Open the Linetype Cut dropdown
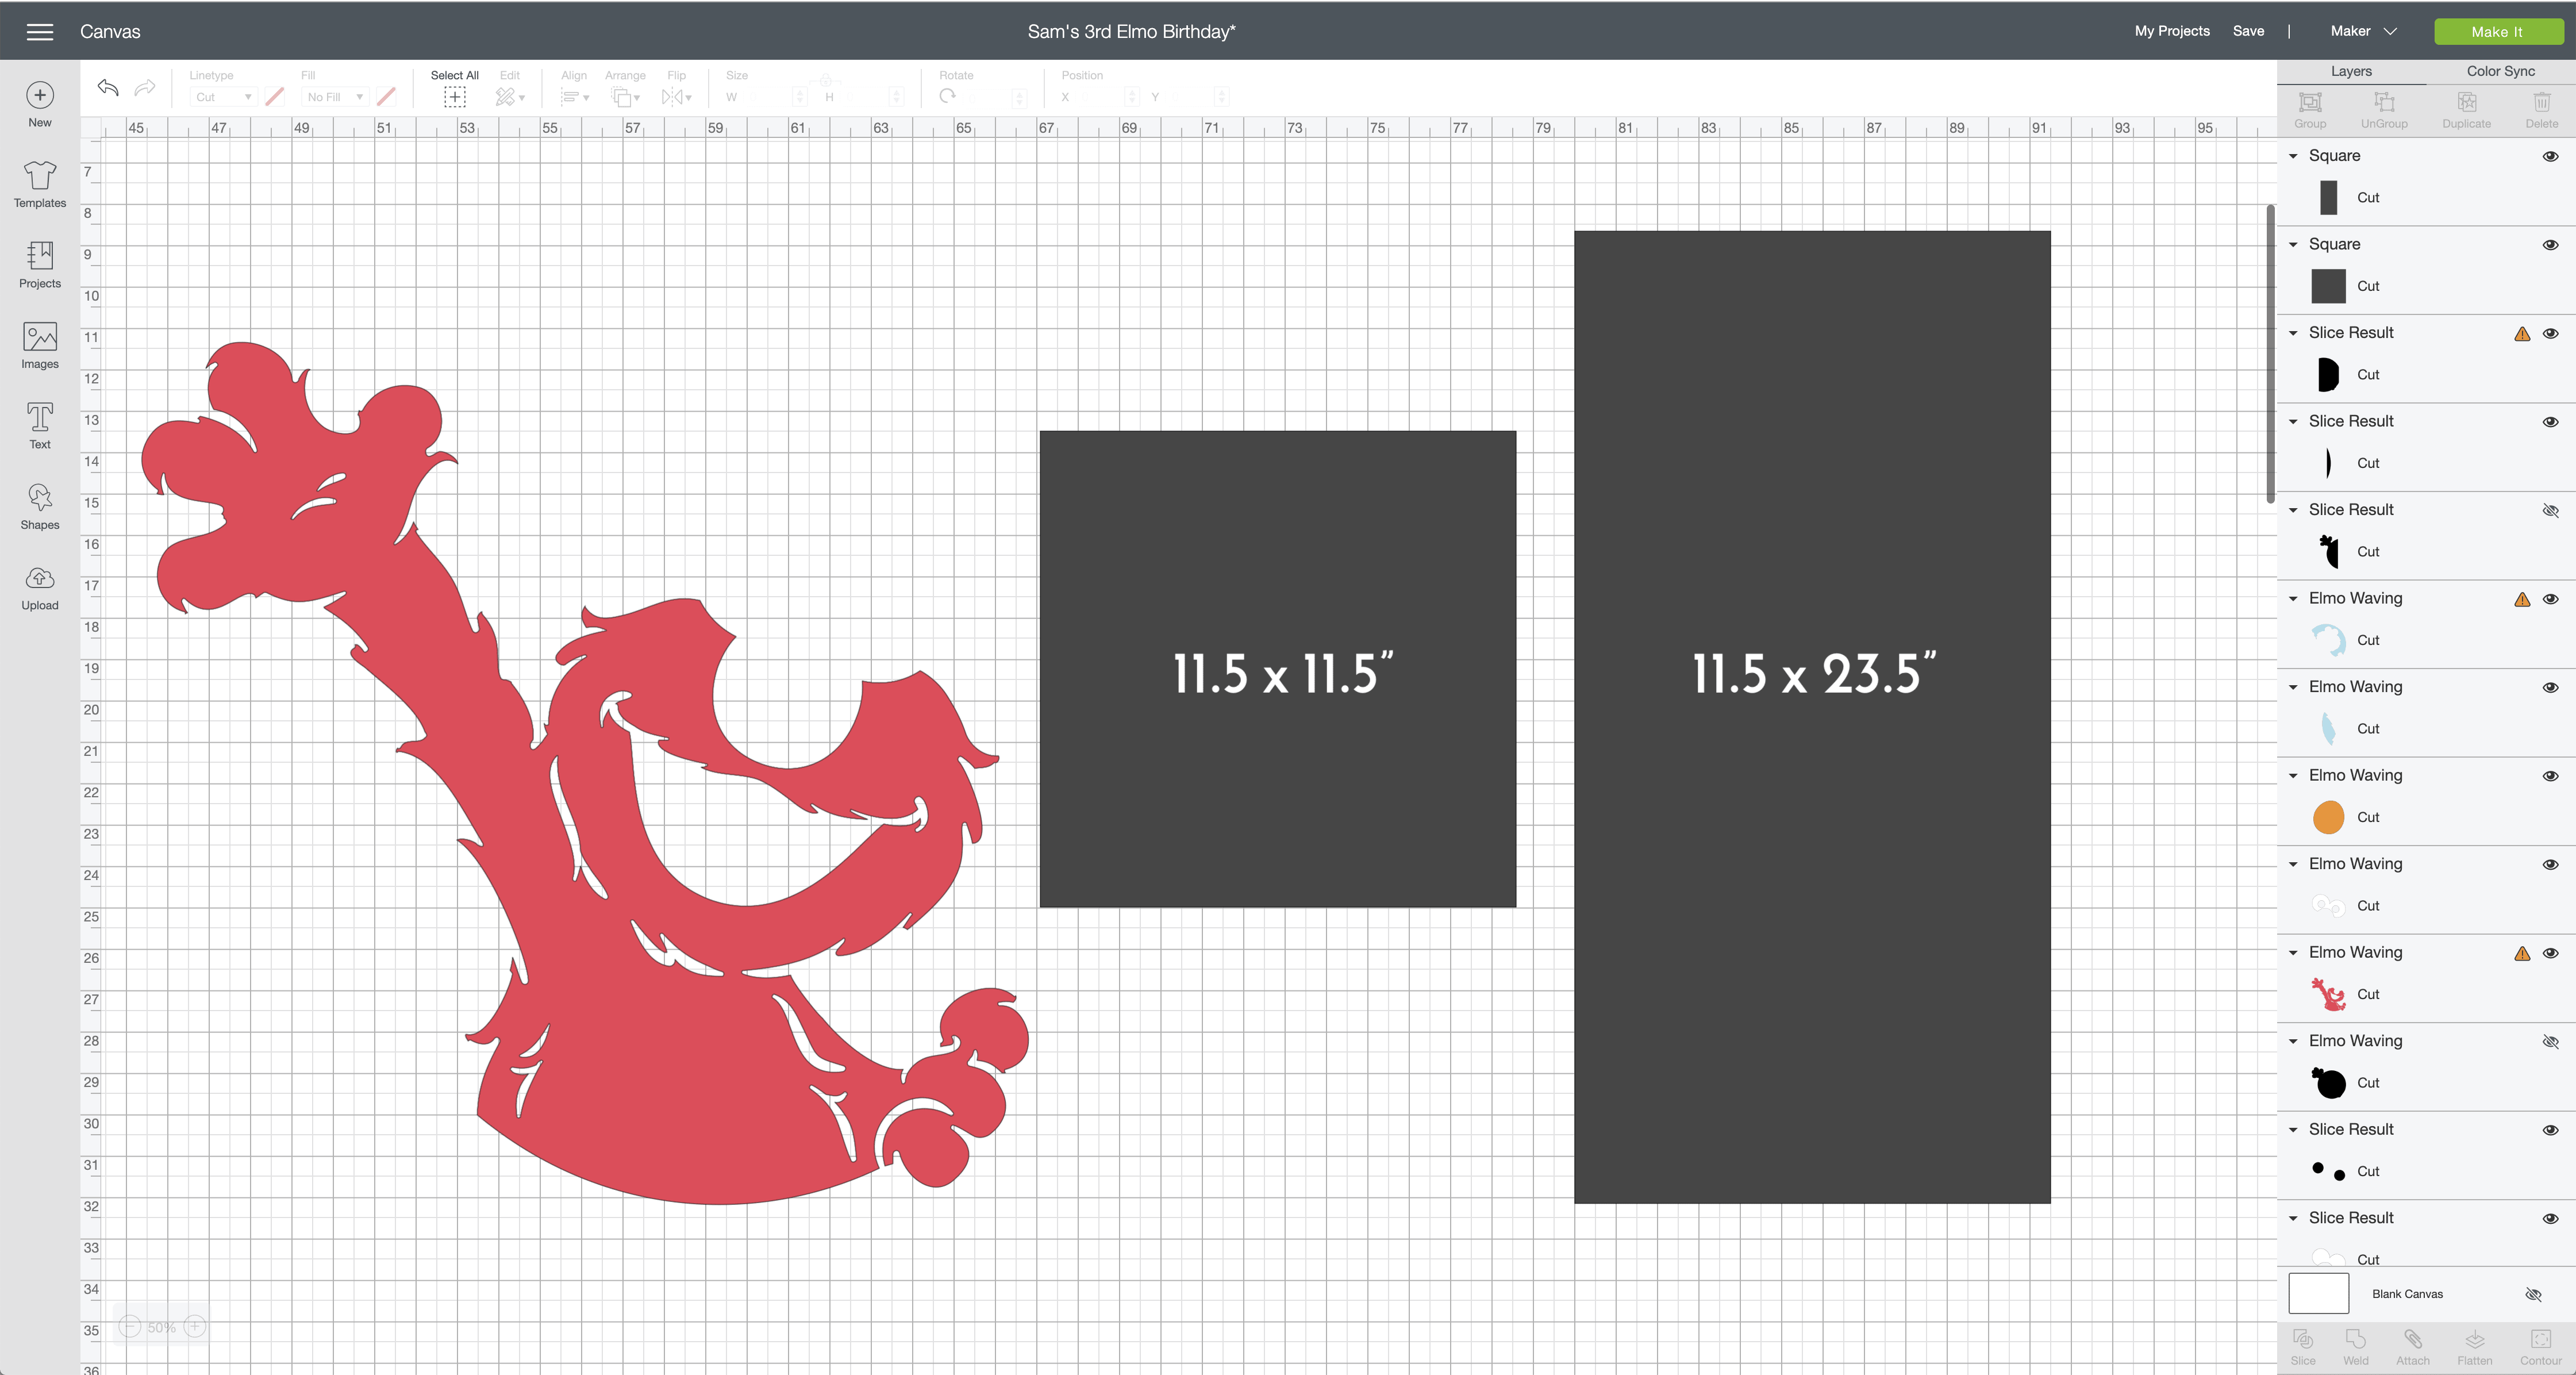This screenshot has width=2576, height=1375. coord(223,97)
